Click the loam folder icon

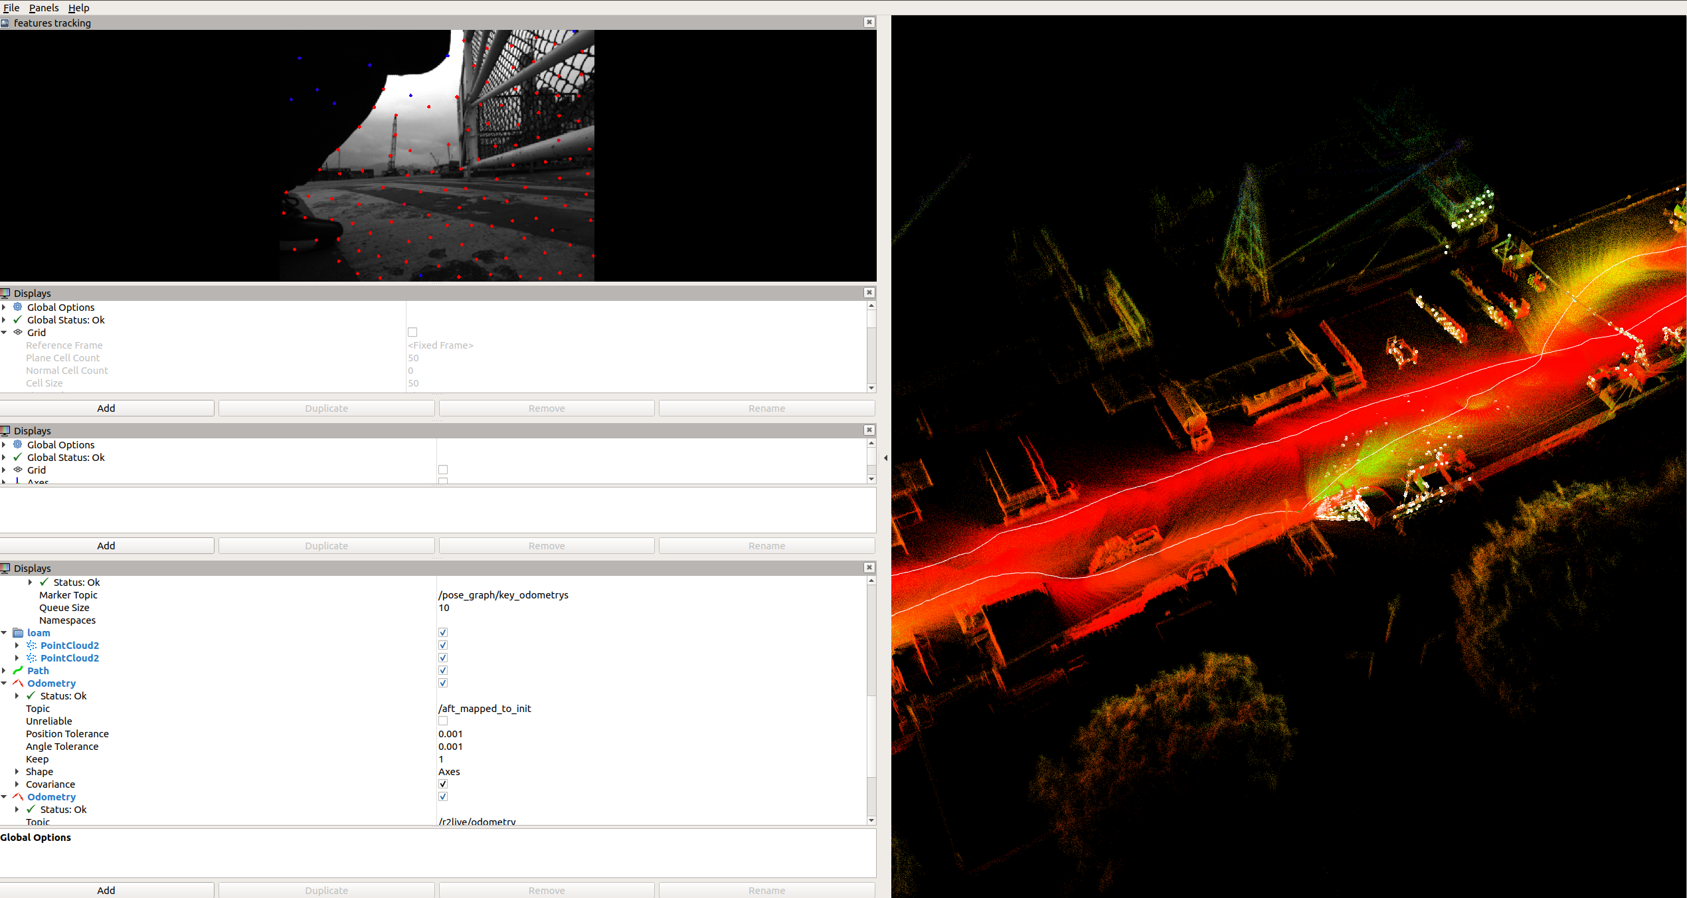18,632
